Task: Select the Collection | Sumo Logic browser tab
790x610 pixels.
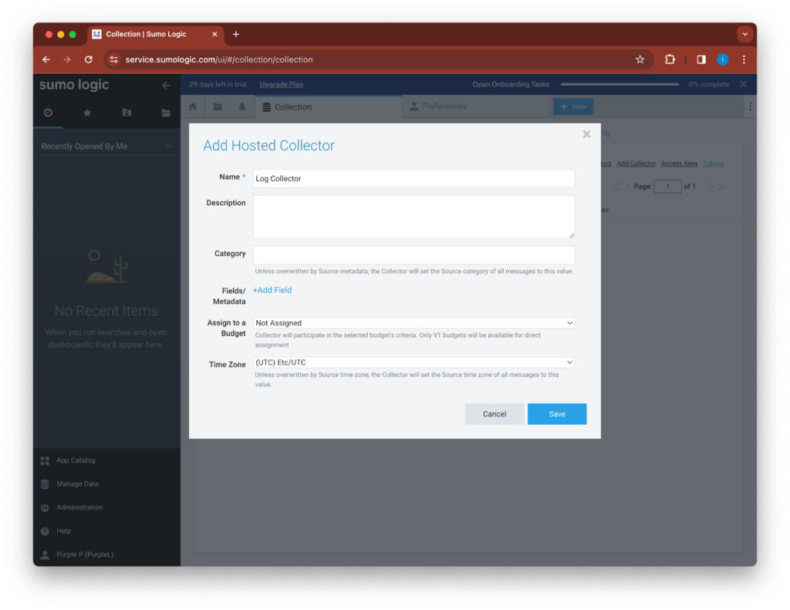Action: point(154,34)
